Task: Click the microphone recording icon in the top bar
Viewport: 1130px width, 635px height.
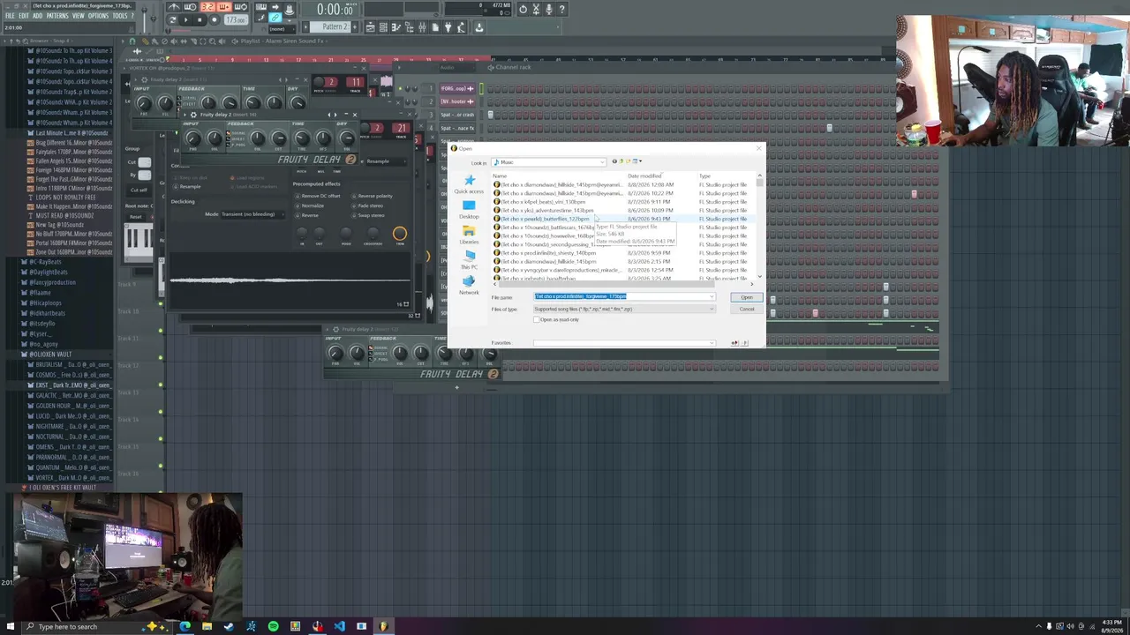Action: 548,9
